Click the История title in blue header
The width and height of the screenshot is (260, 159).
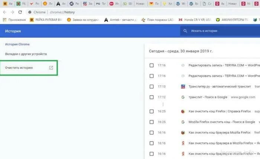(x=13, y=31)
